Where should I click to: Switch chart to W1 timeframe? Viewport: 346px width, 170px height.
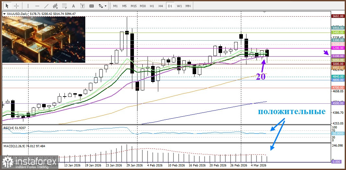tap(179, 6)
